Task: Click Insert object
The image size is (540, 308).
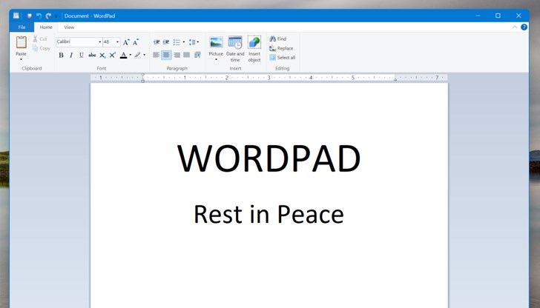Action: [x=254, y=49]
